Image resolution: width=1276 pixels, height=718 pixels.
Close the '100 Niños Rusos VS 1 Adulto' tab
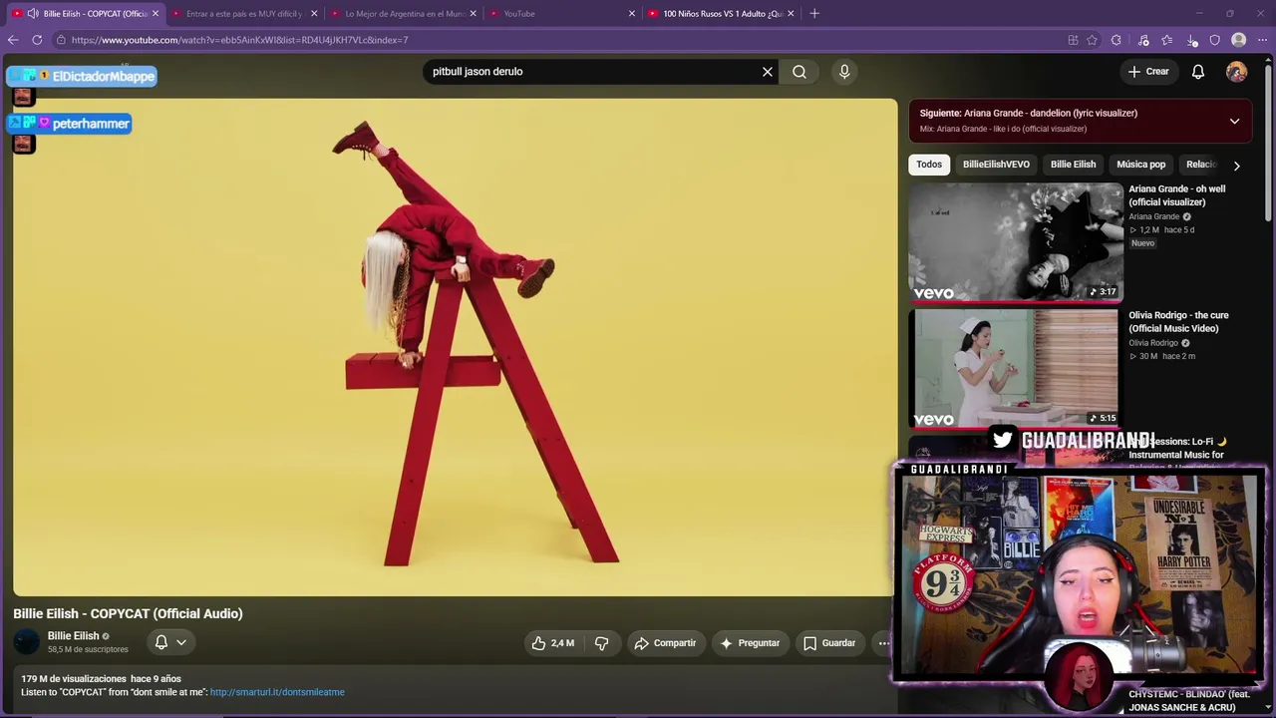(x=791, y=14)
